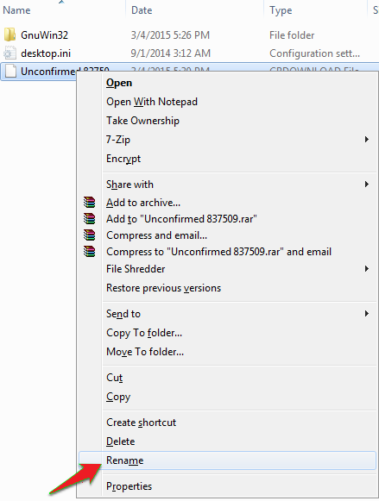
Task: Choose Take Ownership in context menu
Action: click(x=142, y=121)
